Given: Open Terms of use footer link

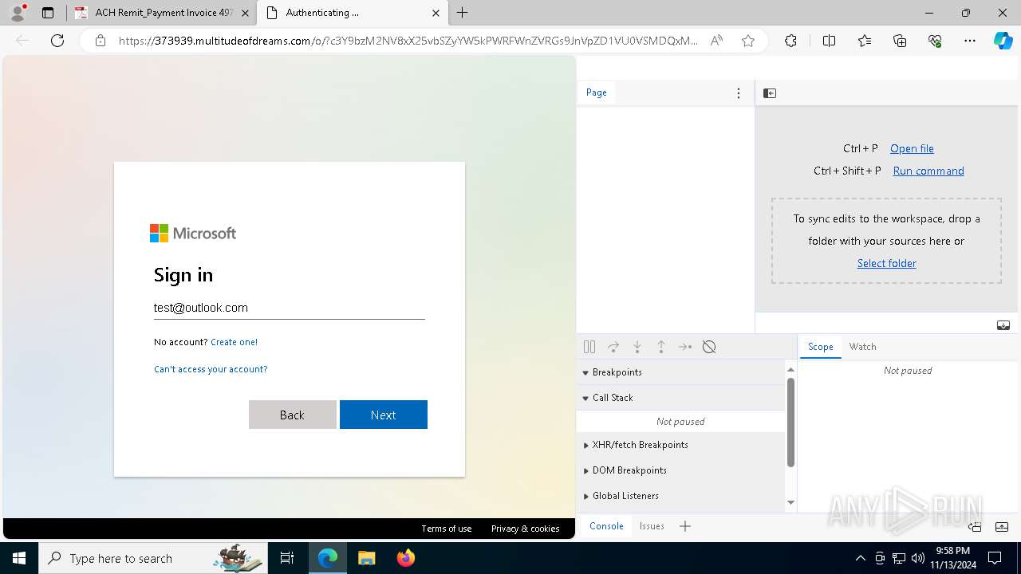Looking at the screenshot, I should (x=447, y=529).
